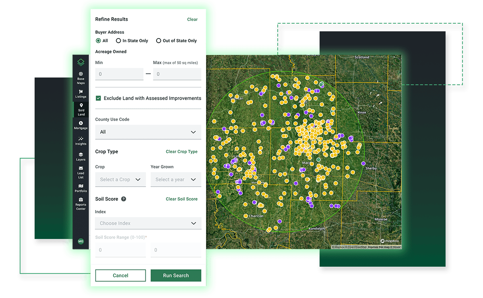Select the Out of State Only option
This screenshot has height=298, width=483.
point(159,41)
